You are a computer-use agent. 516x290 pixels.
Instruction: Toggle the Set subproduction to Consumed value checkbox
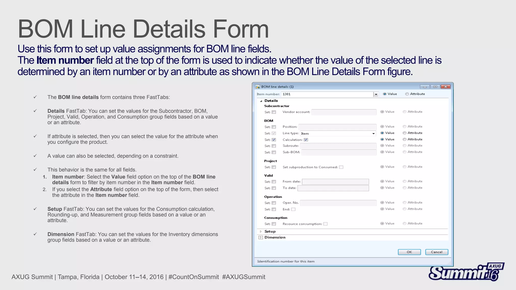[x=341, y=167]
